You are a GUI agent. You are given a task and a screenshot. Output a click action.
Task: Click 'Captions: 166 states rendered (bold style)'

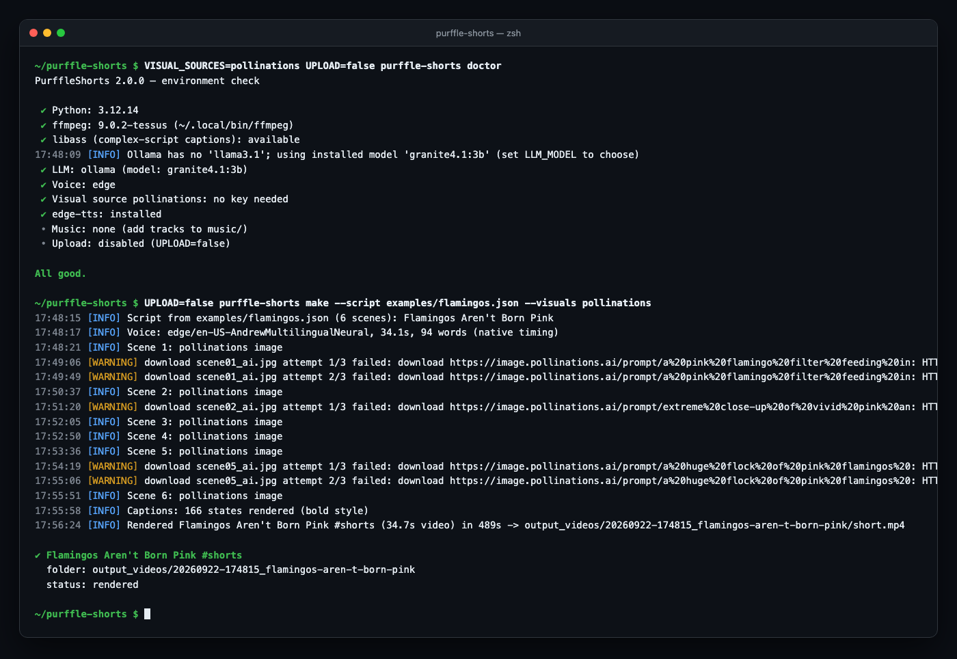point(247,511)
